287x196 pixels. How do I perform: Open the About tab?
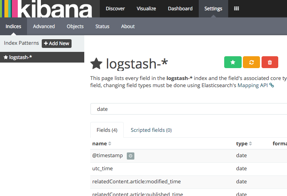click(x=128, y=26)
